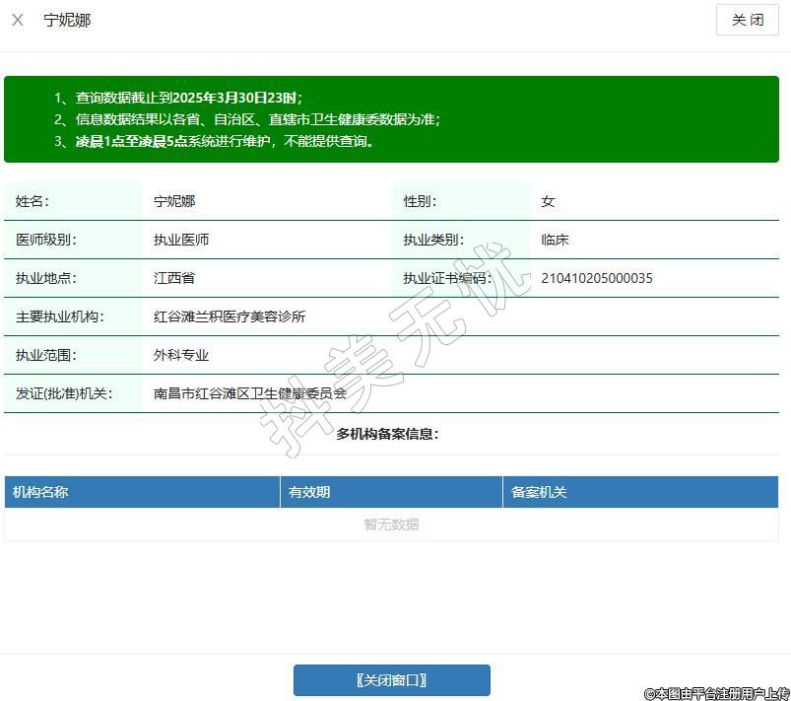This screenshot has width=791, height=701.
Task: Click the 机构名称 column header
Action: point(40,492)
